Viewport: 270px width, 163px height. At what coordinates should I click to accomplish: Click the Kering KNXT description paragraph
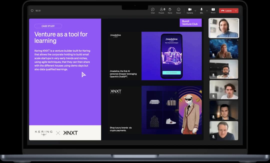(x=62, y=60)
